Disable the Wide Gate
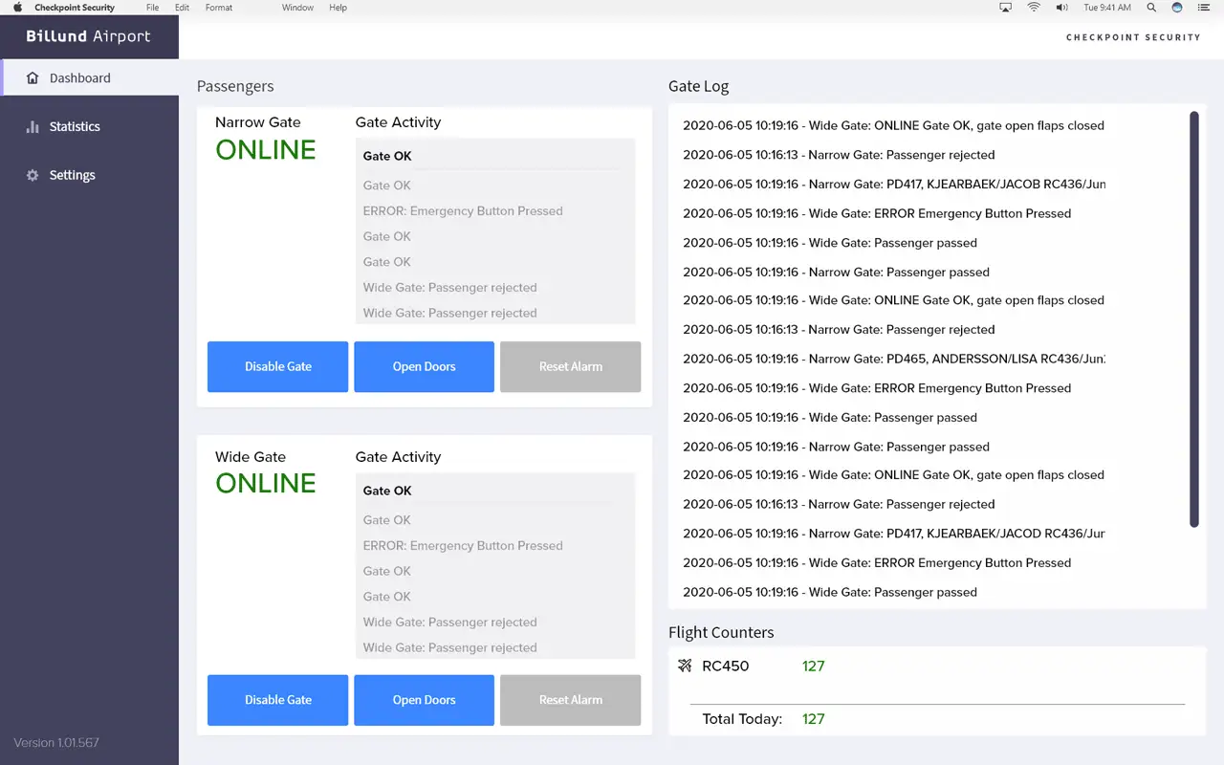The height and width of the screenshot is (765, 1224). coord(277,700)
